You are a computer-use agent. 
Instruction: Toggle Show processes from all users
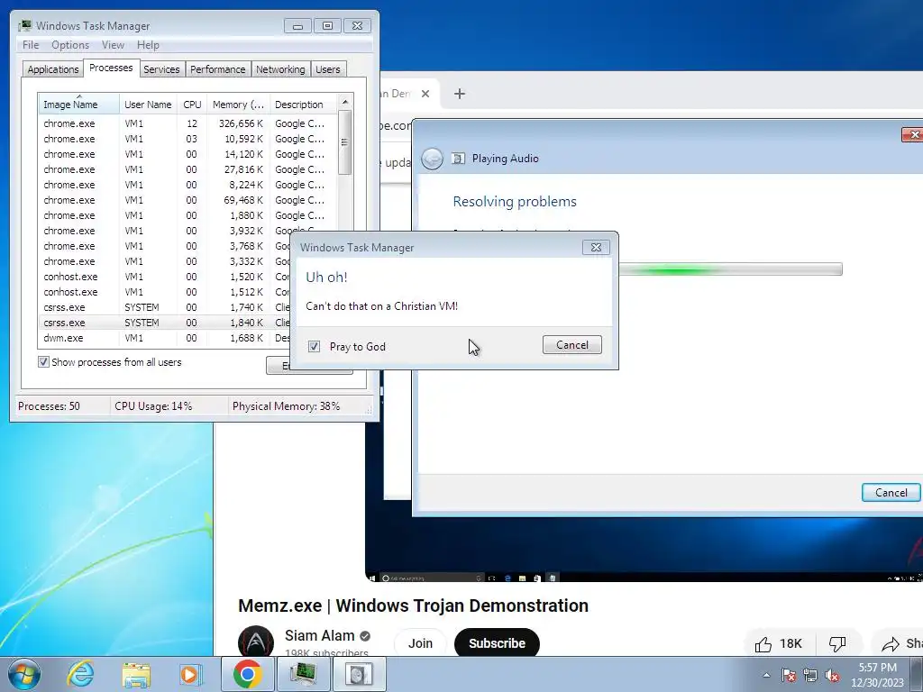coord(43,362)
